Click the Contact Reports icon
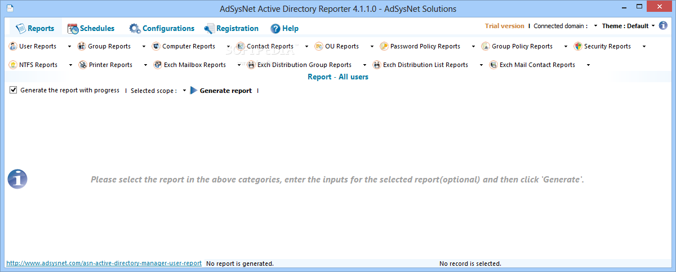Screen dimensions: 676x272 (241, 46)
